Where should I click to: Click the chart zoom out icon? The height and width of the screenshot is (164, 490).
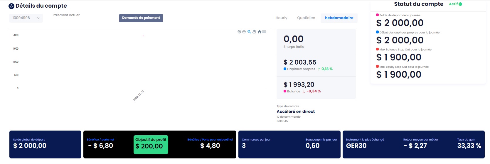click(x=244, y=32)
